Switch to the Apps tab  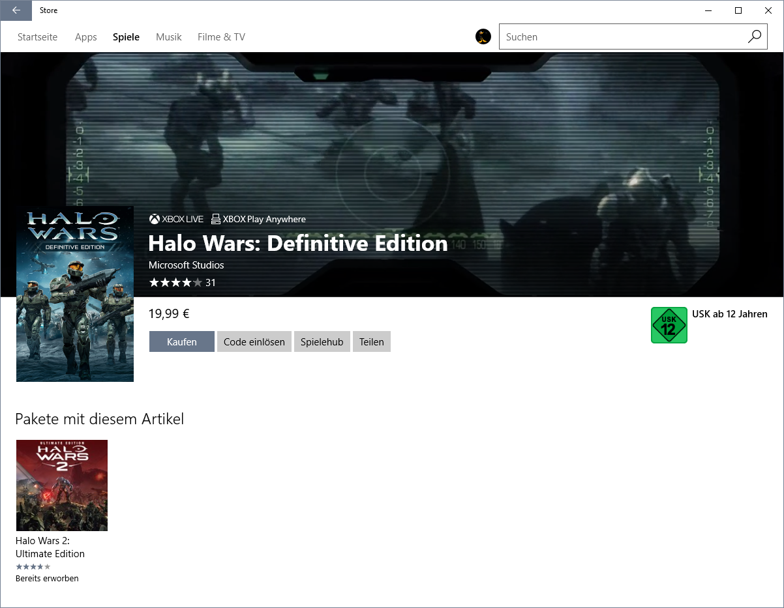pos(85,37)
